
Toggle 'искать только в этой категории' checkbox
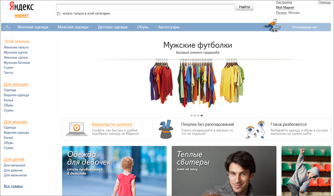tap(58, 14)
